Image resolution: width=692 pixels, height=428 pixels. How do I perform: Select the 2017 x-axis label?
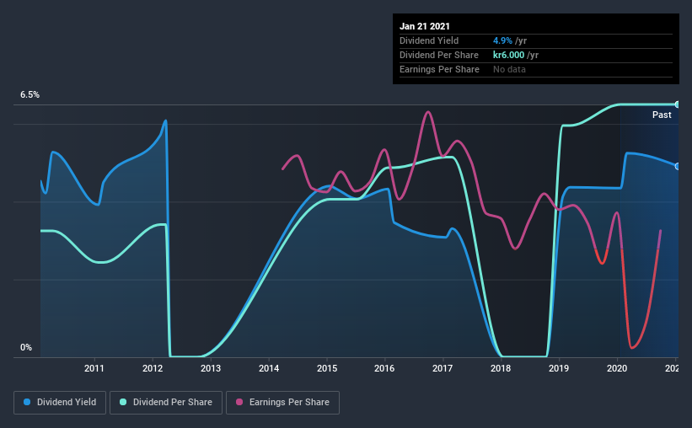[443, 368]
